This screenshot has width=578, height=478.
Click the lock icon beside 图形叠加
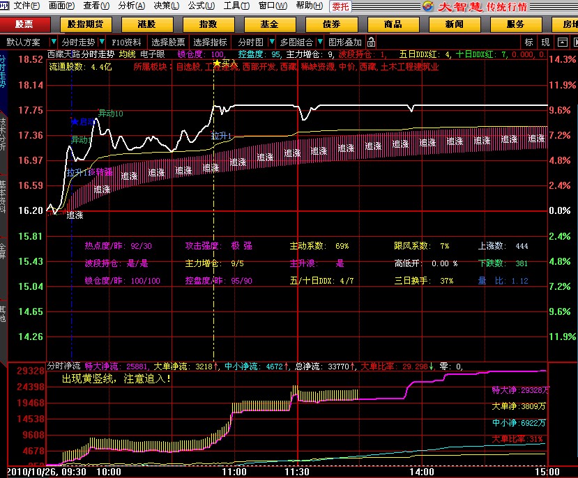371,43
